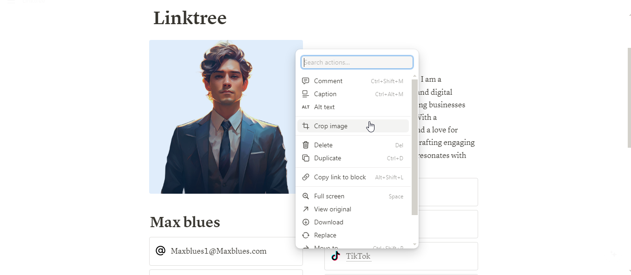Viewport: 631px width, 275px height.
Task: Click the Delete trash can icon
Action: (x=305, y=145)
